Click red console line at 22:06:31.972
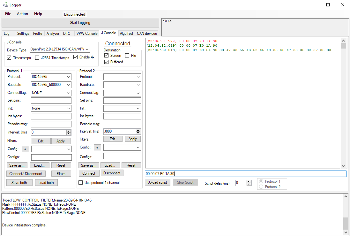The height and width of the screenshot is (236, 350). 182,41
